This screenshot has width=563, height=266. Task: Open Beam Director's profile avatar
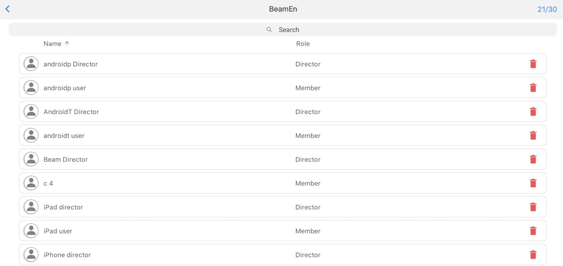[31, 159]
